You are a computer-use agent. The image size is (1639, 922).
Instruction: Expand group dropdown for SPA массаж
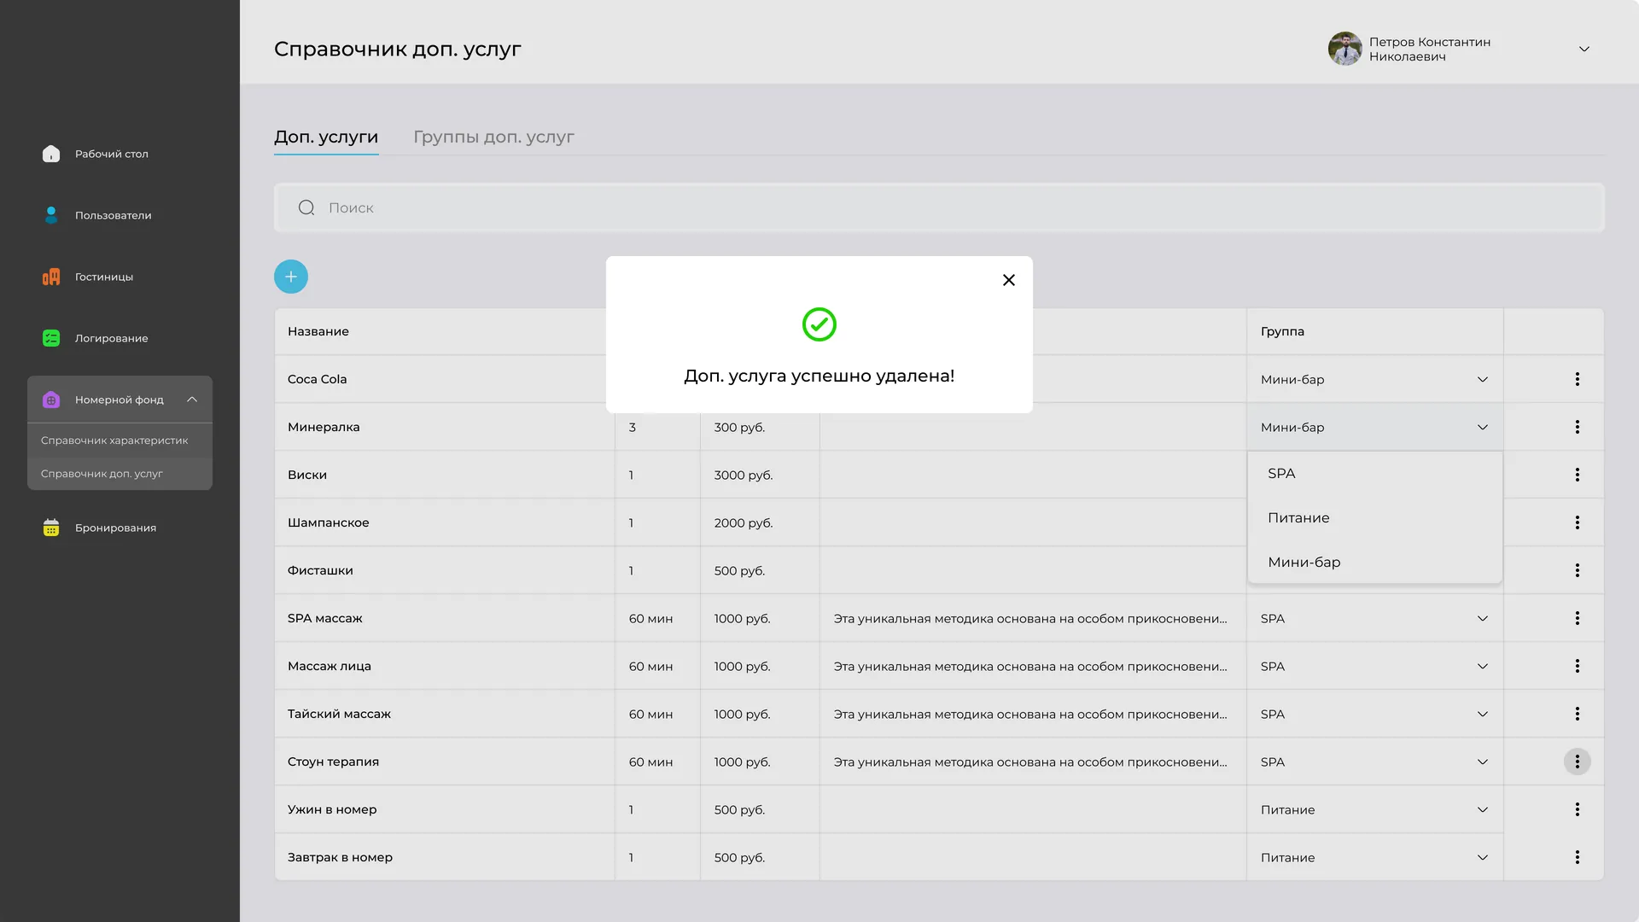[x=1483, y=618]
